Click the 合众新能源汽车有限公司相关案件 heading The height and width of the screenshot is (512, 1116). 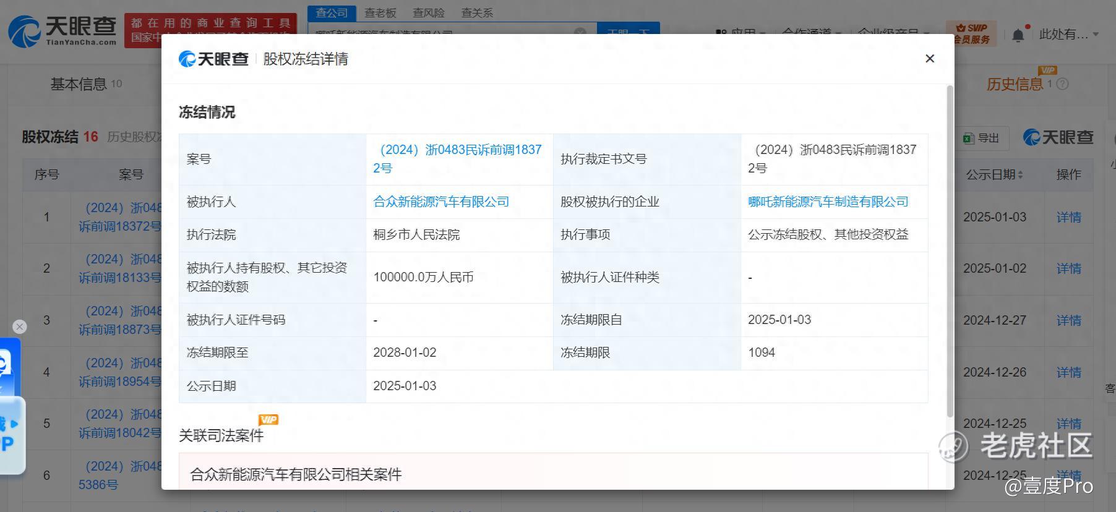(296, 474)
